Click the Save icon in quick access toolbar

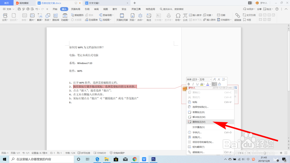pyautogui.click(x=19, y=9)
